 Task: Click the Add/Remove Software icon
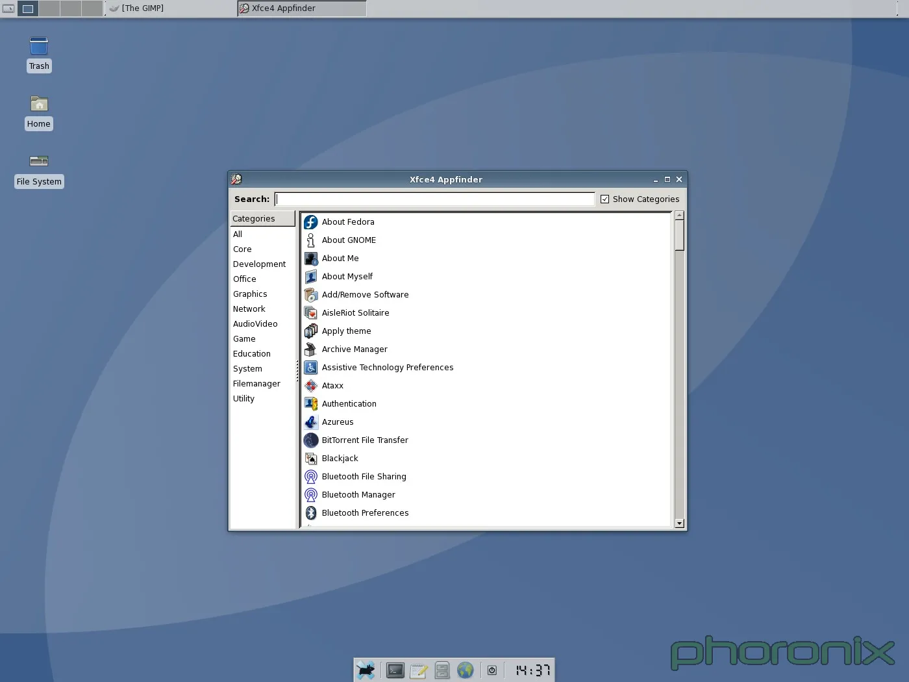point(311,295)
